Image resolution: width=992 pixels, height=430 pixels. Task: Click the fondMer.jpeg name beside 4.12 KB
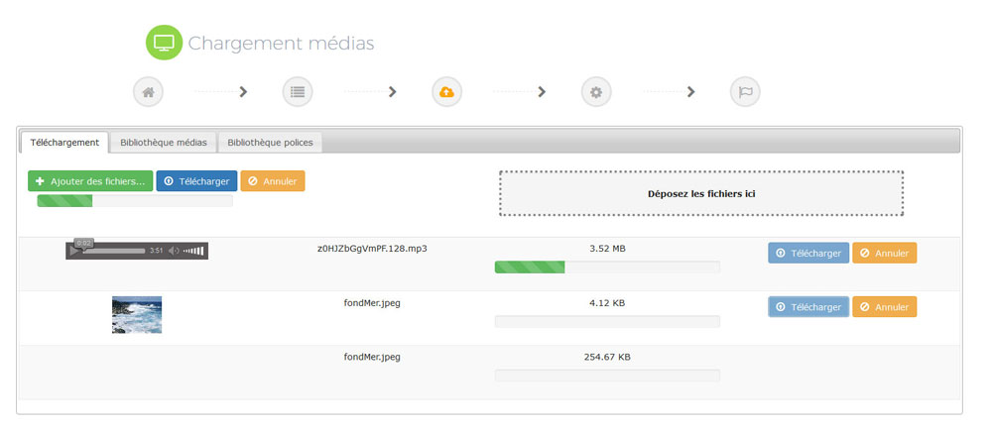click(x=372, y=302)
